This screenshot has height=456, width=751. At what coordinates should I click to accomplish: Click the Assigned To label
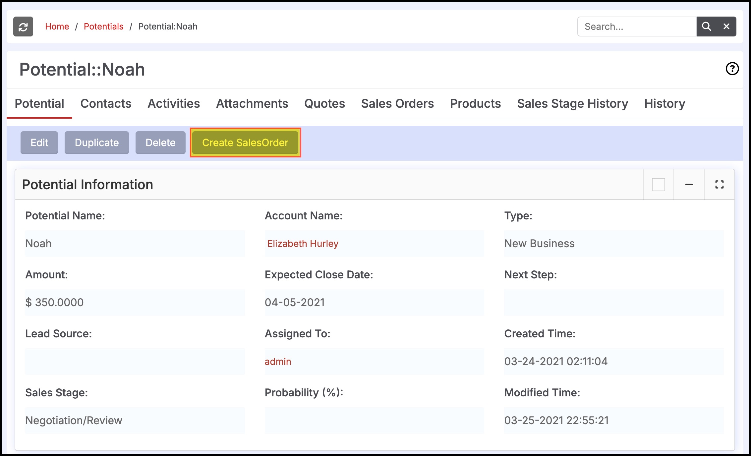(297, 334)
